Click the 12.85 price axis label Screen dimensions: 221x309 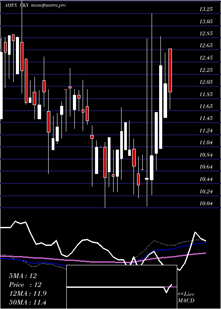(x=206, y=33)
